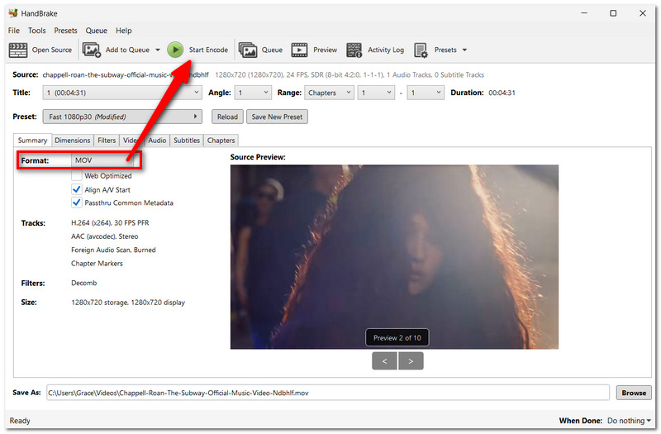661x434 pixels.
Task: Click the Save As file path field
Action: coord(327,393)
